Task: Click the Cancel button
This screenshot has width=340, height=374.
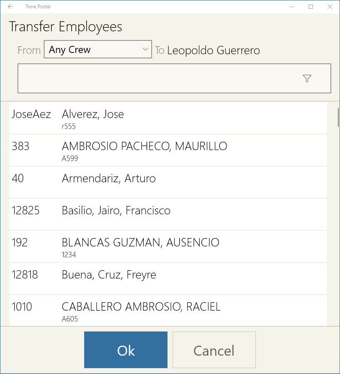Action: pos(214,350)
